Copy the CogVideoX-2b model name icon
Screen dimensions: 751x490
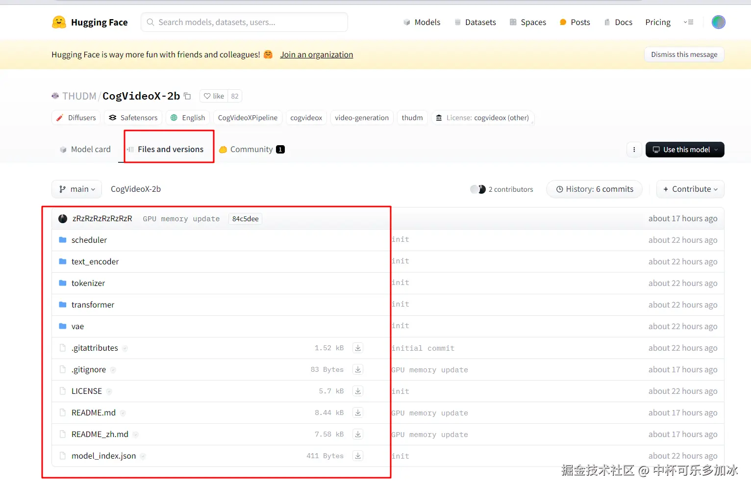click(187, 96)
